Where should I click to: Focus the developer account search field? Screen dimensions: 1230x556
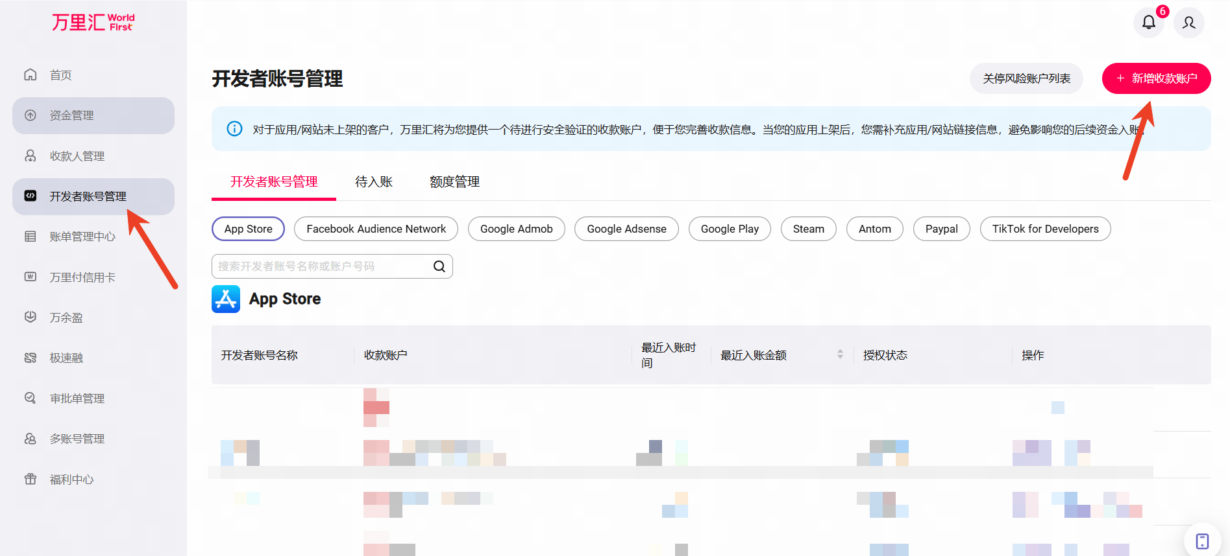[x=332, y=266]
